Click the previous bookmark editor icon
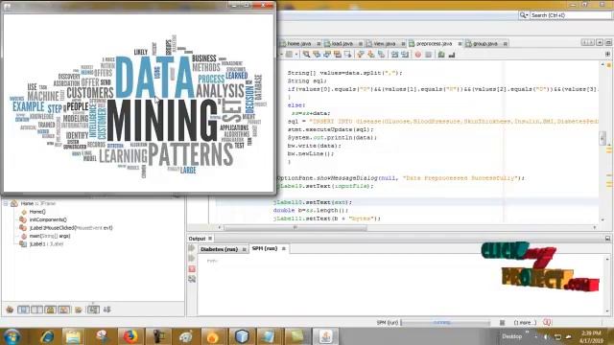This screenshot has width=614, height=345. (361, 55)
